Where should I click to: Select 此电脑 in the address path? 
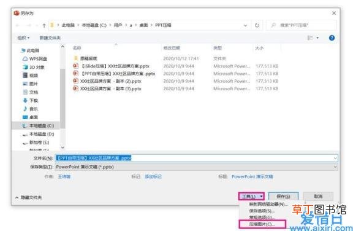(68, 25)
